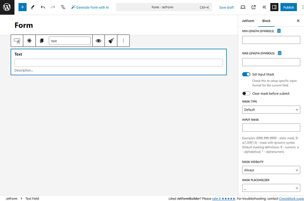Image resolution: width=304 pixels, height=201 pixels.
Task: Click the Description placeholder text
Action: click(x=24, y=70)
